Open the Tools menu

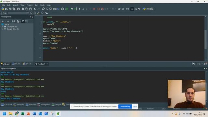42,5
